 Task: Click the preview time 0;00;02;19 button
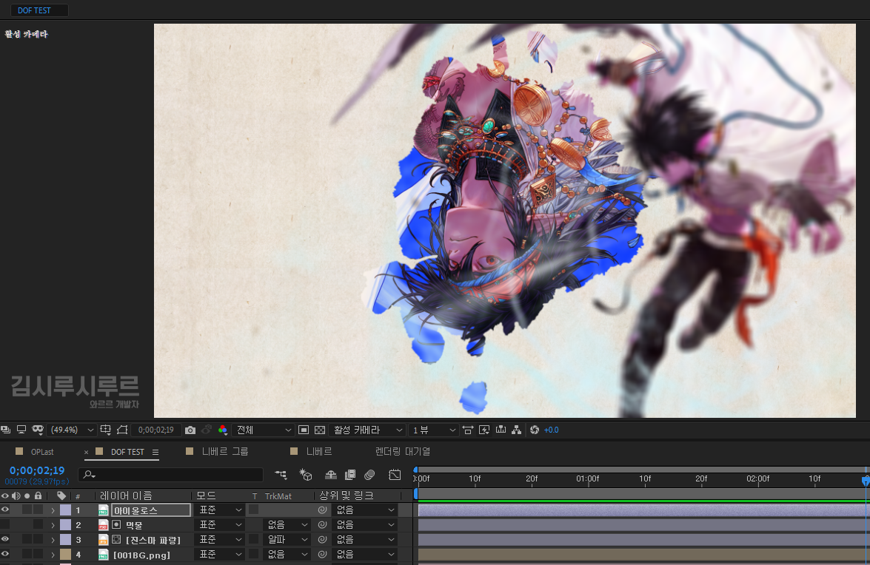pyautogui.click(x=156, y=430)
